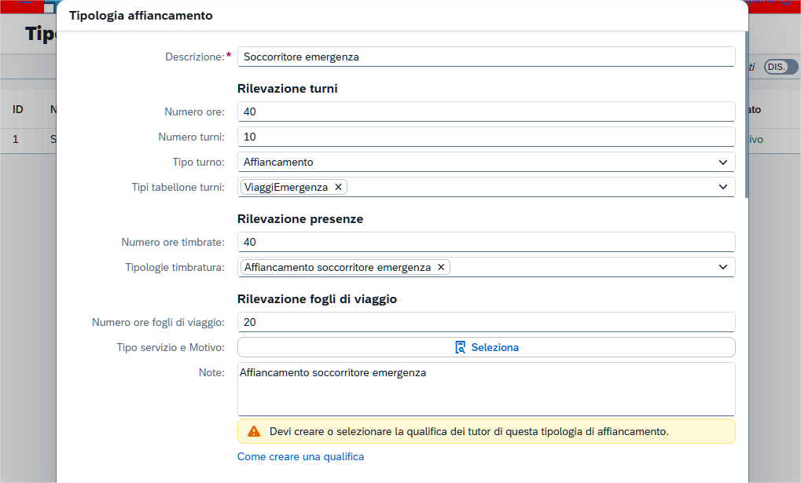Click the Numero ore timbrate field
Image resolution: width=801 pixels, height=483 pixels.
pyautogui.click(x=486, y=242)
